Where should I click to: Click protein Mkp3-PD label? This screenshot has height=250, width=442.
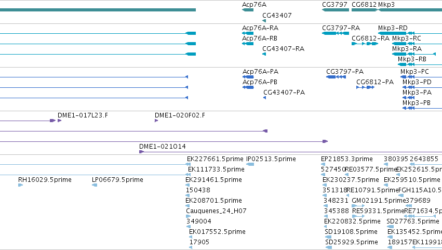pos(417,82)
